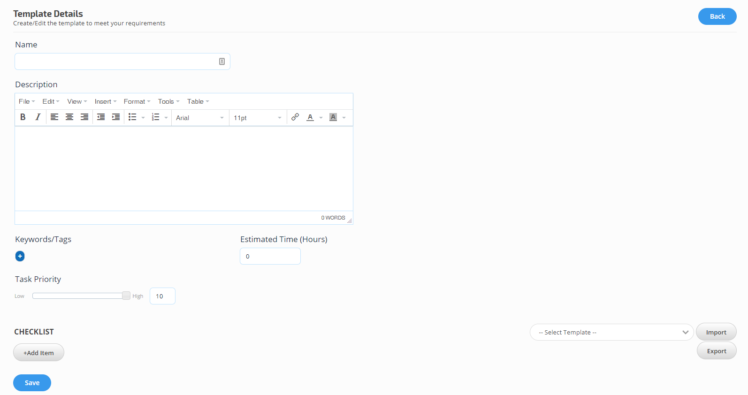Toggle bold formatting in the editor

point(23,117)
